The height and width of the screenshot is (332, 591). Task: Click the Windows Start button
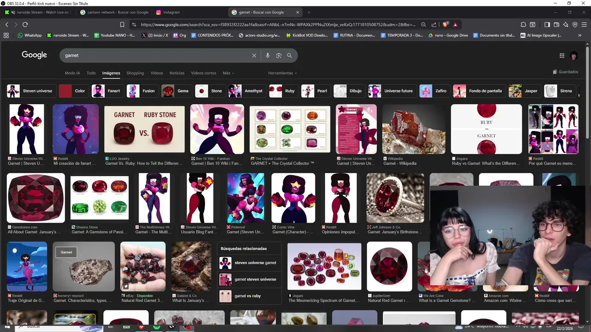point(7,327)
